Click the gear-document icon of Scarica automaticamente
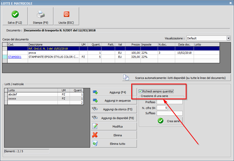This screenshot has height=161, width=234. [x=126, y=77]
